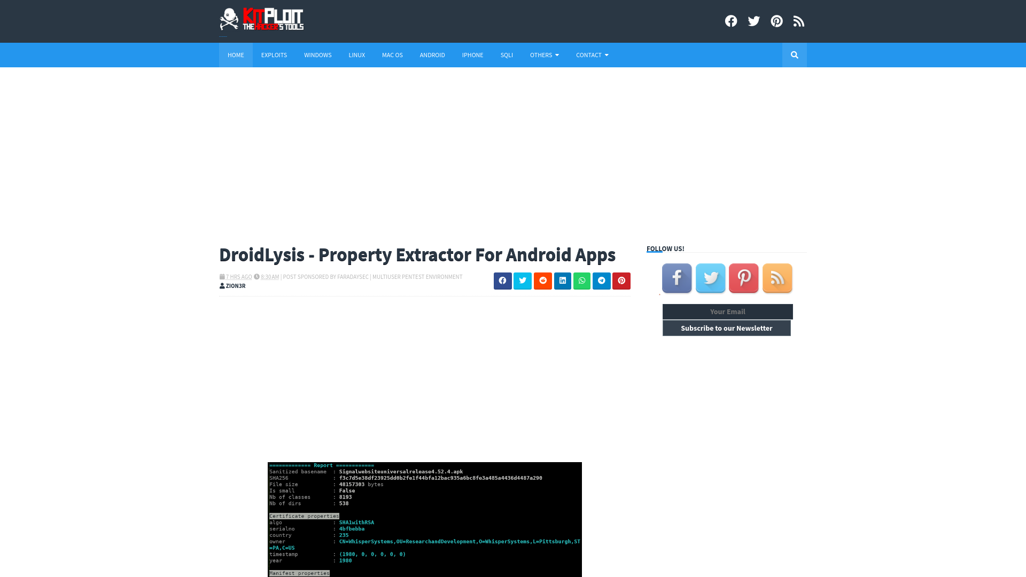Click the 7 HRS AGO timestamp
Image resolution: width=1026 pixels, height=577 pixels.
pos(238,277)
